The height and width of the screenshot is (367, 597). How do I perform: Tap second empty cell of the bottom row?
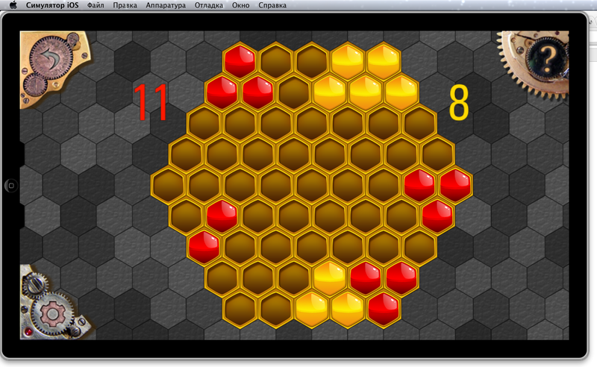[275, 309]
